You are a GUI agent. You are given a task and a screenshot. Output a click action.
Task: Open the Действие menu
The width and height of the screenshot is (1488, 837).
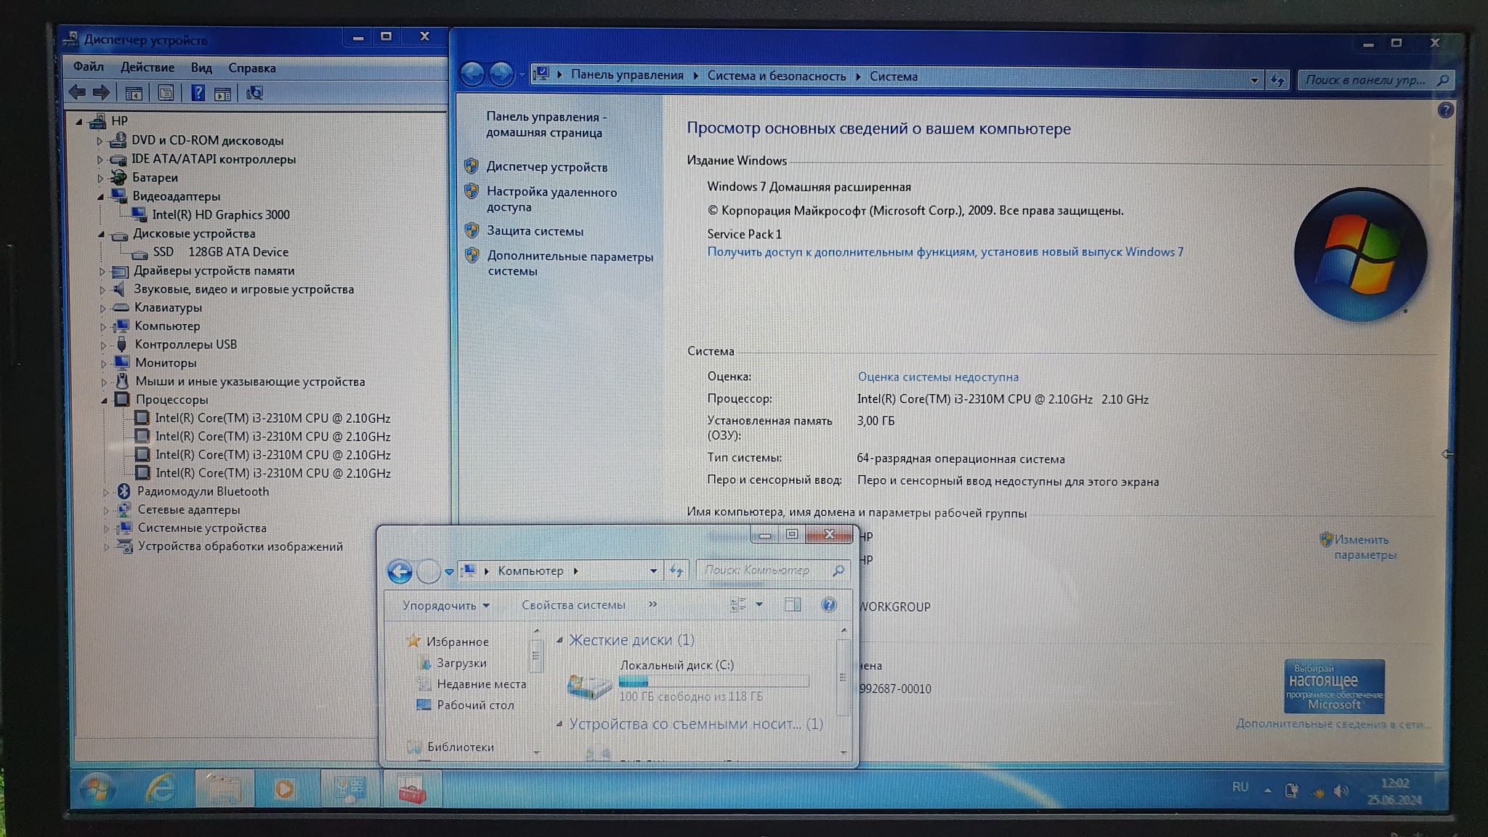click(147, 68)
